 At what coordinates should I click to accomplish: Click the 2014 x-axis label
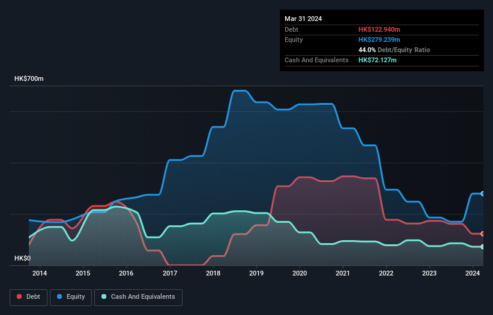[x=40, y=273]
